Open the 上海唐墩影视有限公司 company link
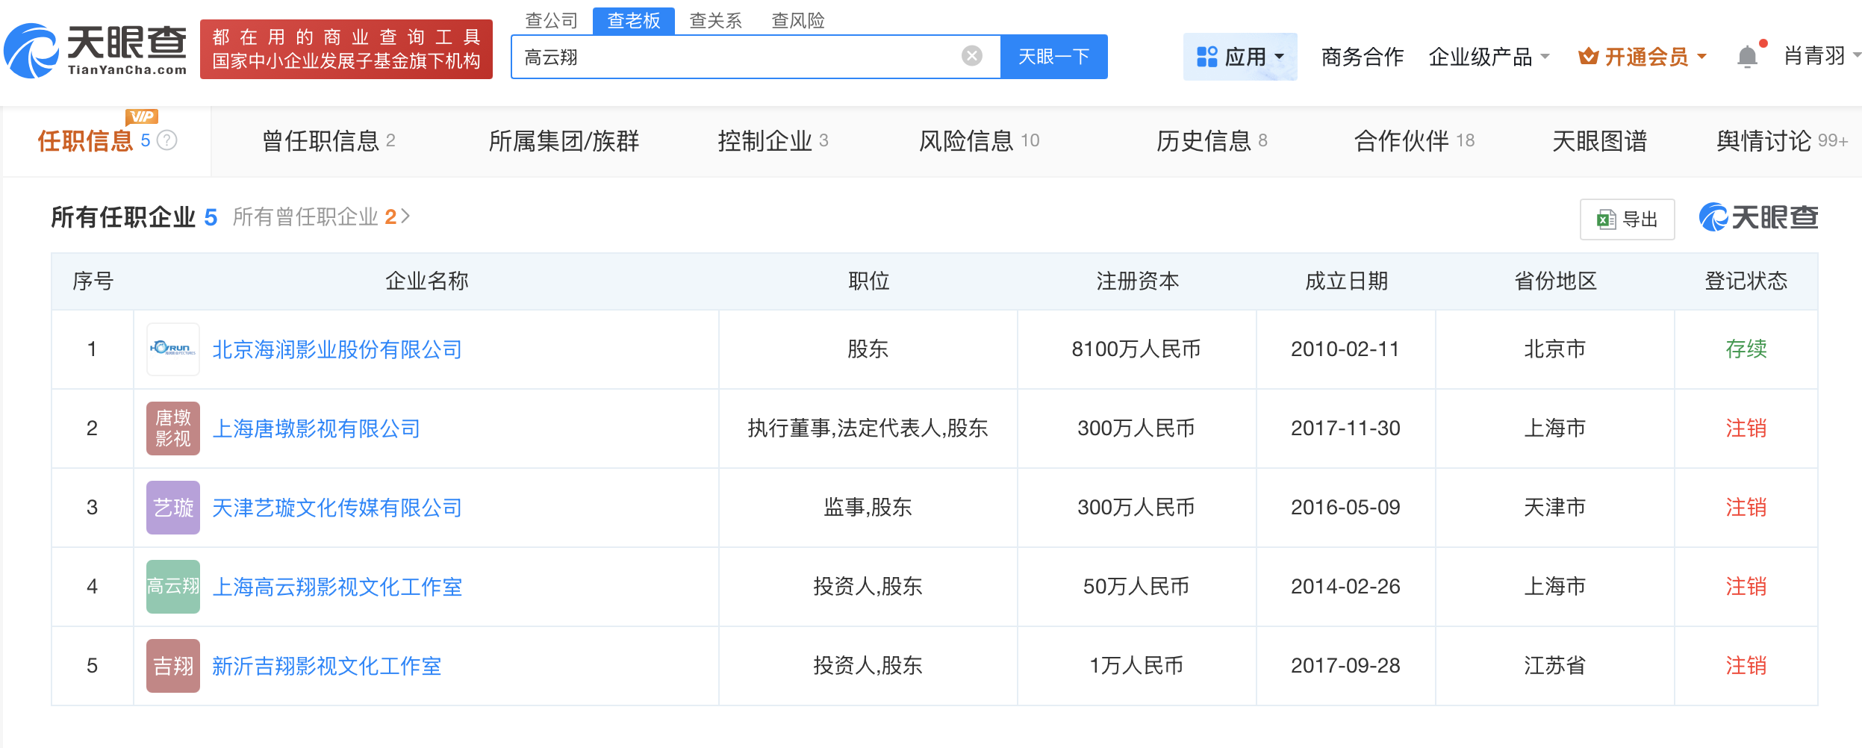Screen dimensions: 1862x748 [317, 428]
